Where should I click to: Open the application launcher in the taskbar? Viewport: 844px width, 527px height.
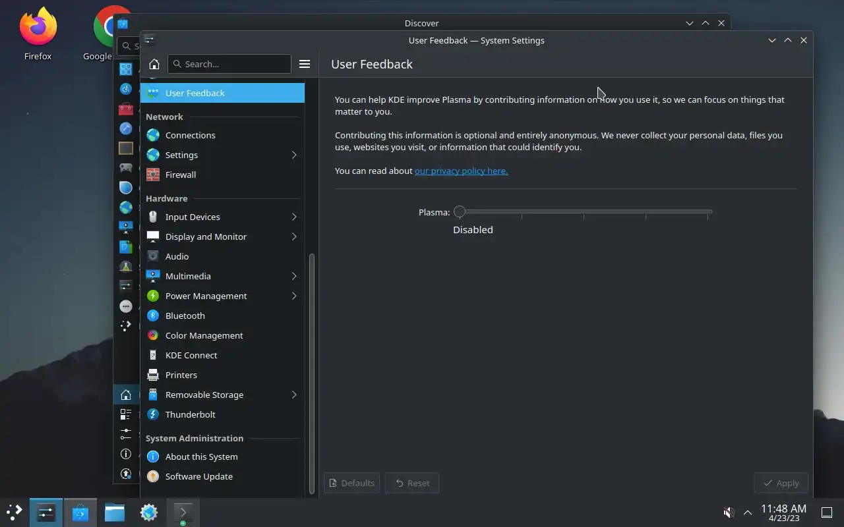click(x=14, y=512)
